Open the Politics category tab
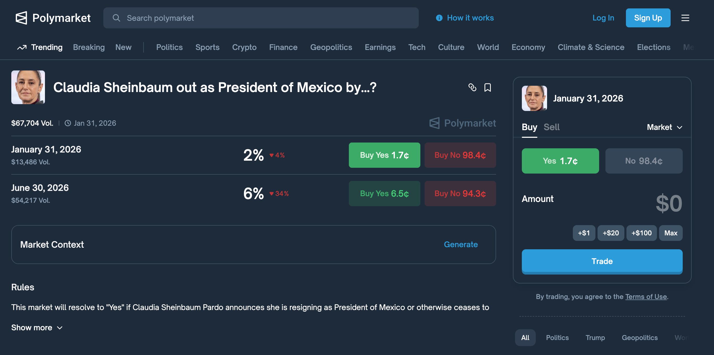 (169, 47)
